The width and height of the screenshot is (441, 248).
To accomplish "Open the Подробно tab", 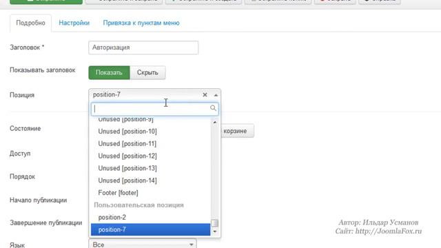I will pyautogui.click(x=30, y=23).
